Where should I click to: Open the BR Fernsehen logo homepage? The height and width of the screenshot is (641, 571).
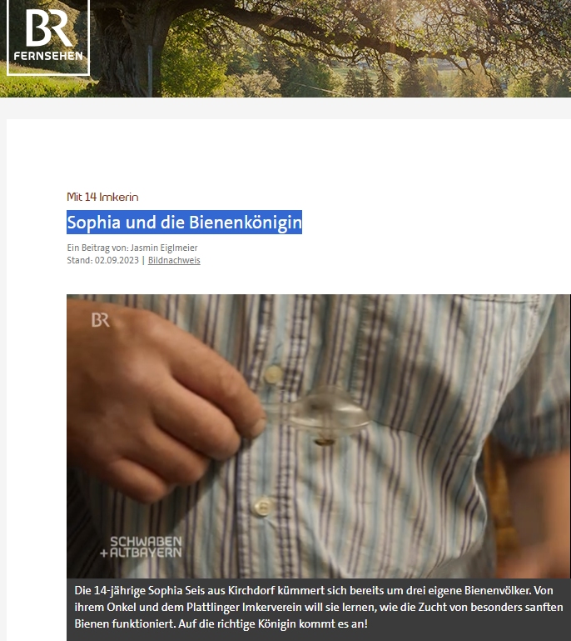click(48, 37)
